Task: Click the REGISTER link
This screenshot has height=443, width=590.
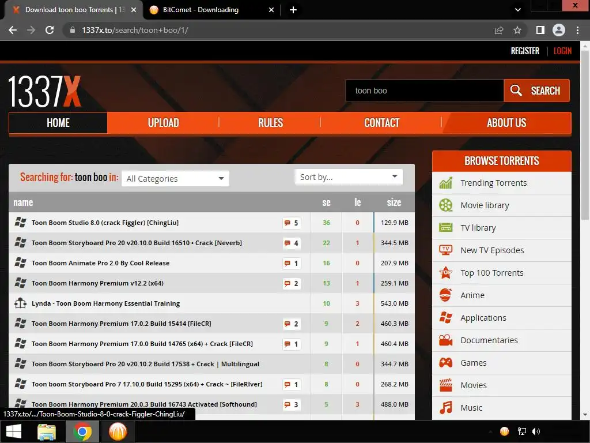Action: coord(525,51)
